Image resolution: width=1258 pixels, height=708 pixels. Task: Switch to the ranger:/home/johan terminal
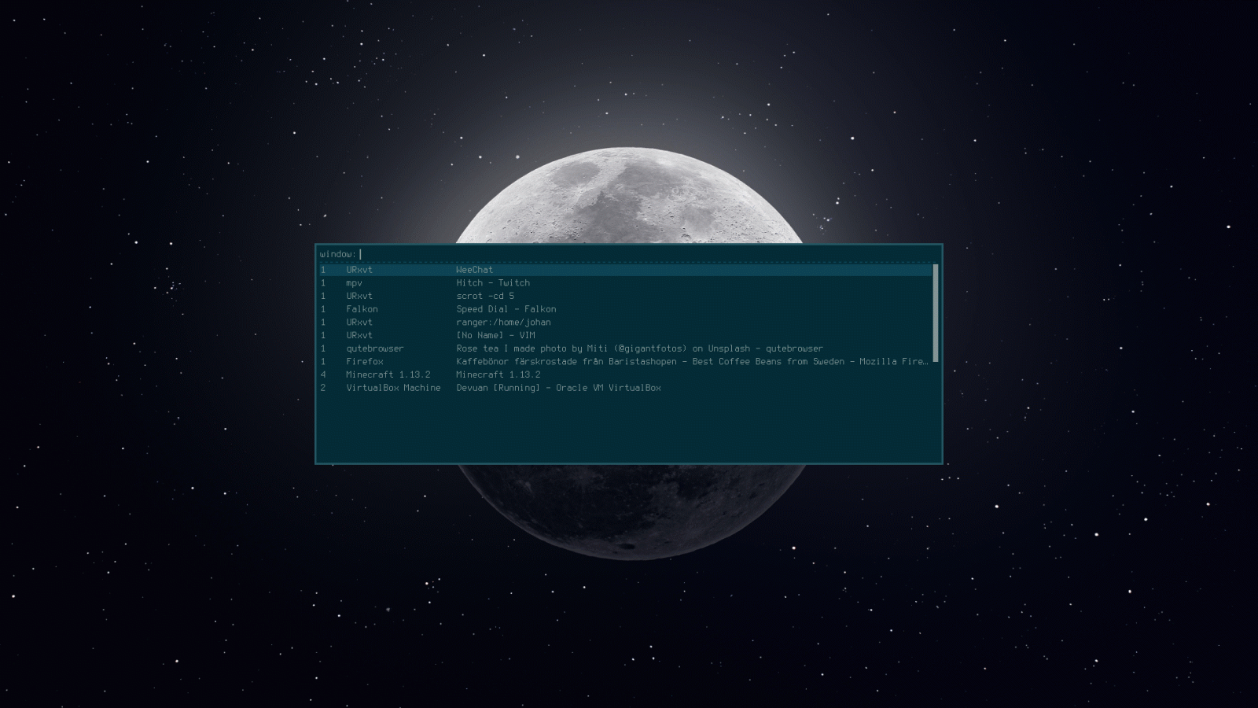(x=503, y=323)
